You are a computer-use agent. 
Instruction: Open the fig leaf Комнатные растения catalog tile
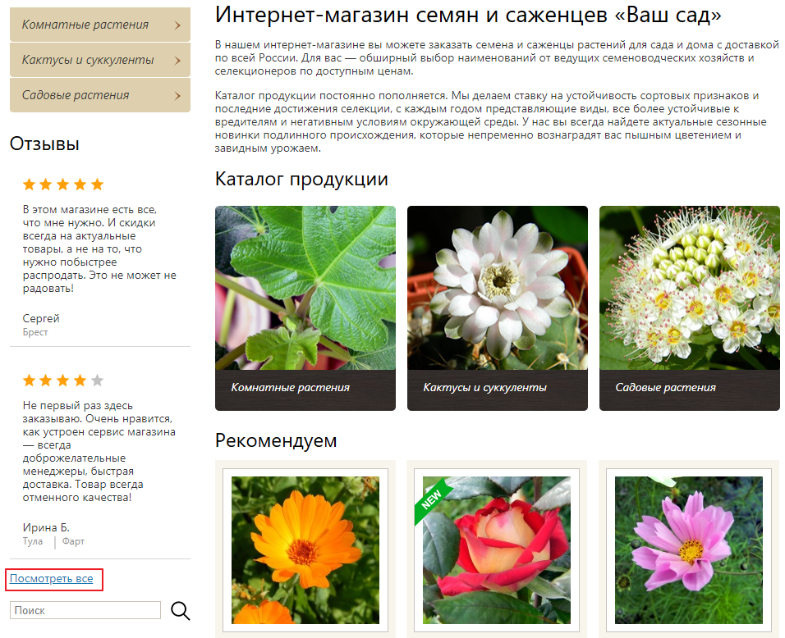[305, 287]
